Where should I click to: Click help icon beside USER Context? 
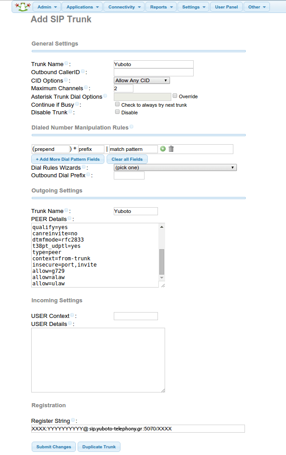click(x=72, y=315)
